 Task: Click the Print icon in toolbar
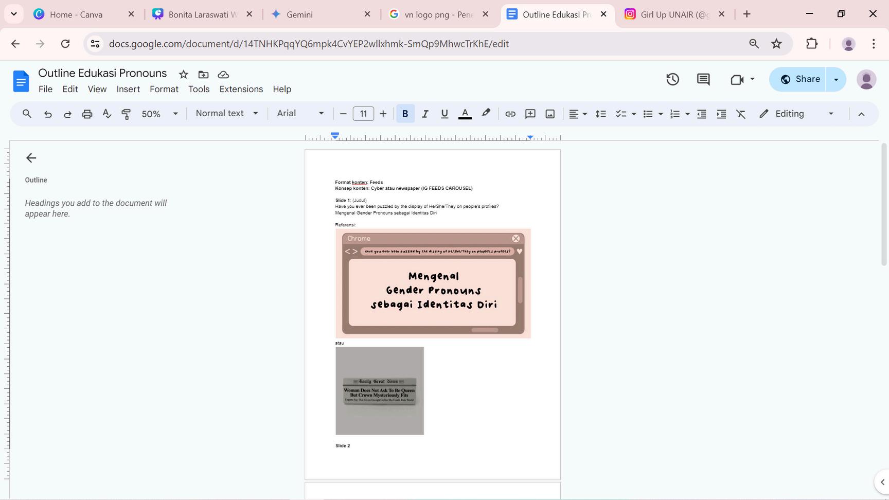pyautogui.click(x=87, y=114)
